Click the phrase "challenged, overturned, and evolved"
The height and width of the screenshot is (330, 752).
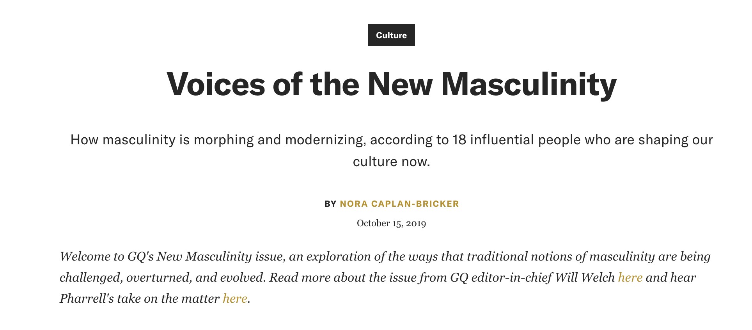point(162,277)
